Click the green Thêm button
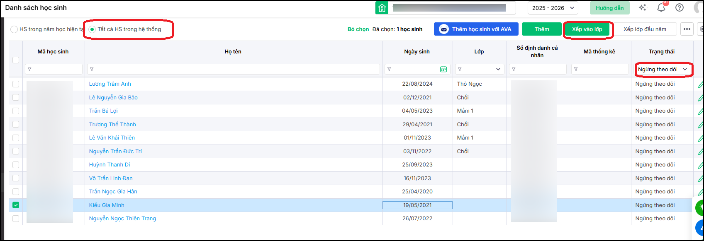The width and height of the screenshot is (704, 241). point(542,29)
